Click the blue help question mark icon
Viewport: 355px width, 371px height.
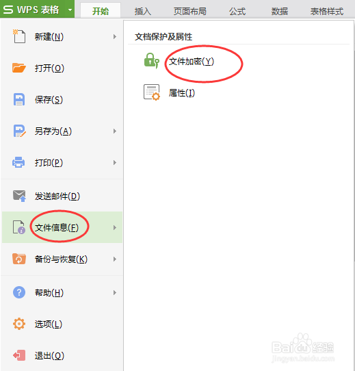19,292
